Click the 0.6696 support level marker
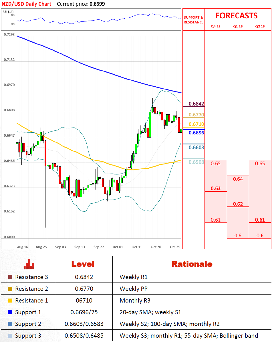Screen dimensions: 274x342 196,133
